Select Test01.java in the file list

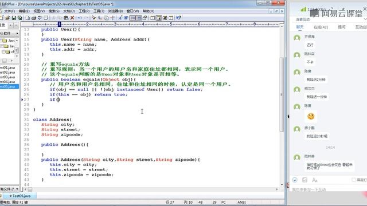[x=7, y=68]
